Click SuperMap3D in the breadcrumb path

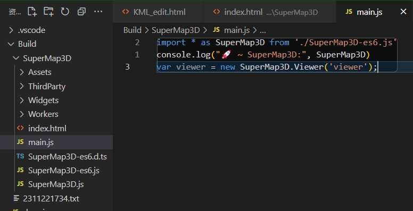tap(176, 30)
